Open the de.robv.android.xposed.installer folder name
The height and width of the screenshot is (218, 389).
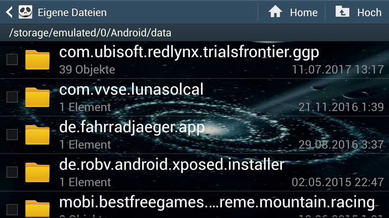172,165
